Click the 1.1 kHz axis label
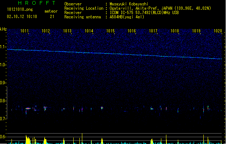 tap(3, 47)
